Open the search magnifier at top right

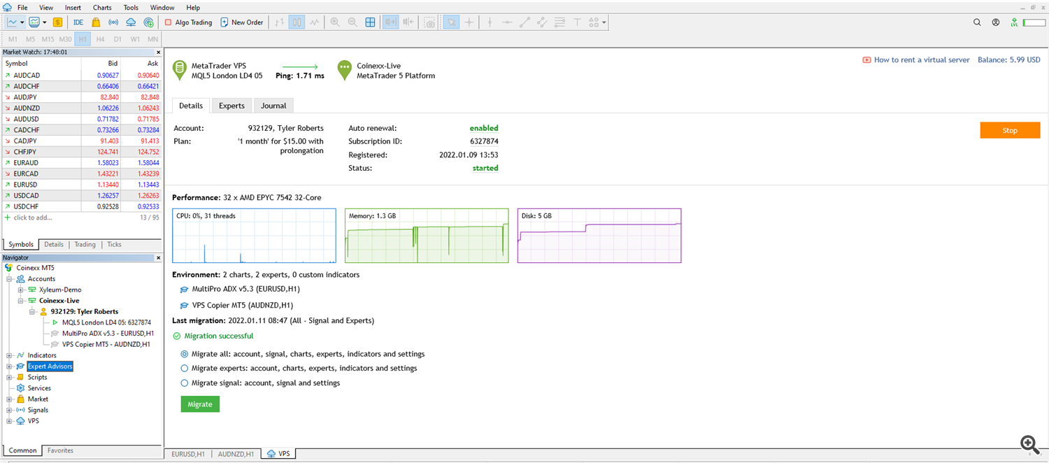[978, 22]
